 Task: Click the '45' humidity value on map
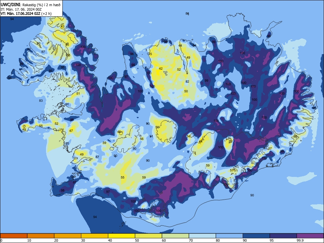point(150,54)
